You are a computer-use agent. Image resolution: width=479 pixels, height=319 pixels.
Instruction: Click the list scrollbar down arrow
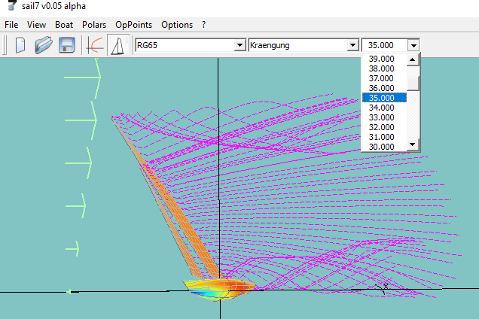point(413,144)
